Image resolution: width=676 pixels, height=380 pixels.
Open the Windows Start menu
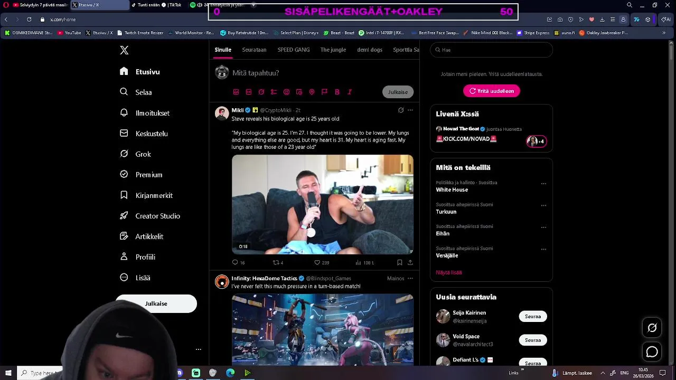pyautogui.click(x=8, y=373)
